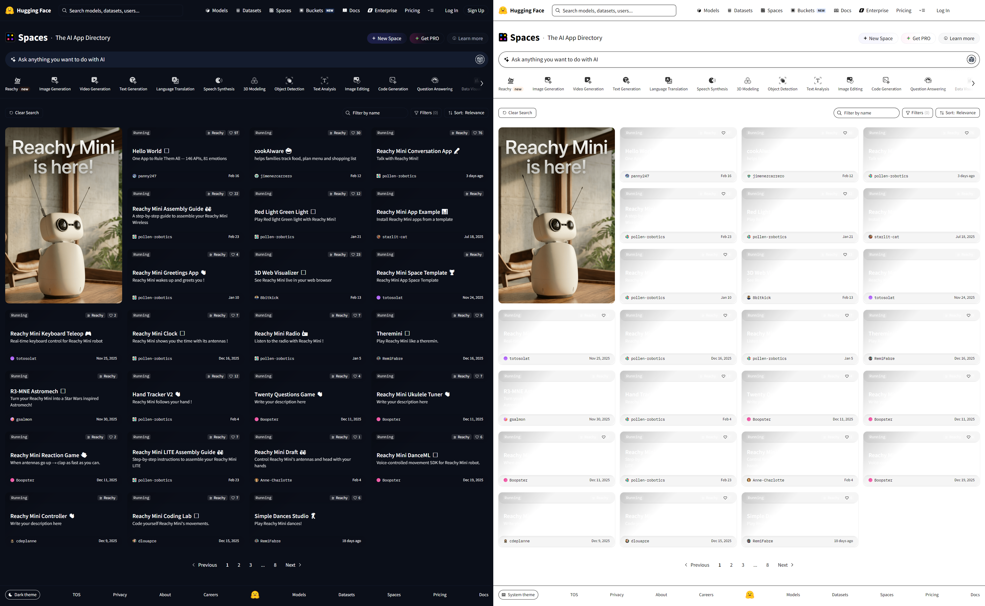Click the 3D Modeling icon in dark page

254,81
